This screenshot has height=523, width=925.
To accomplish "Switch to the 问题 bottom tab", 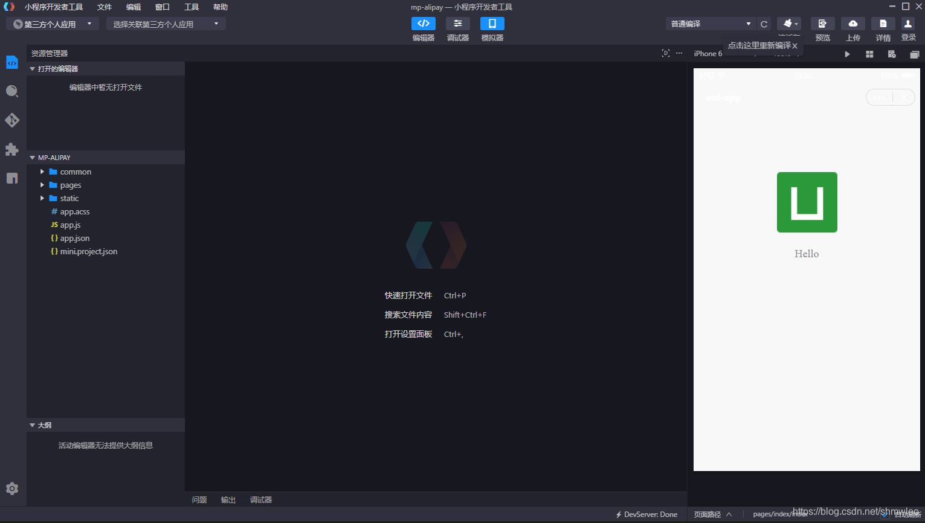I will tap(199, 500).
